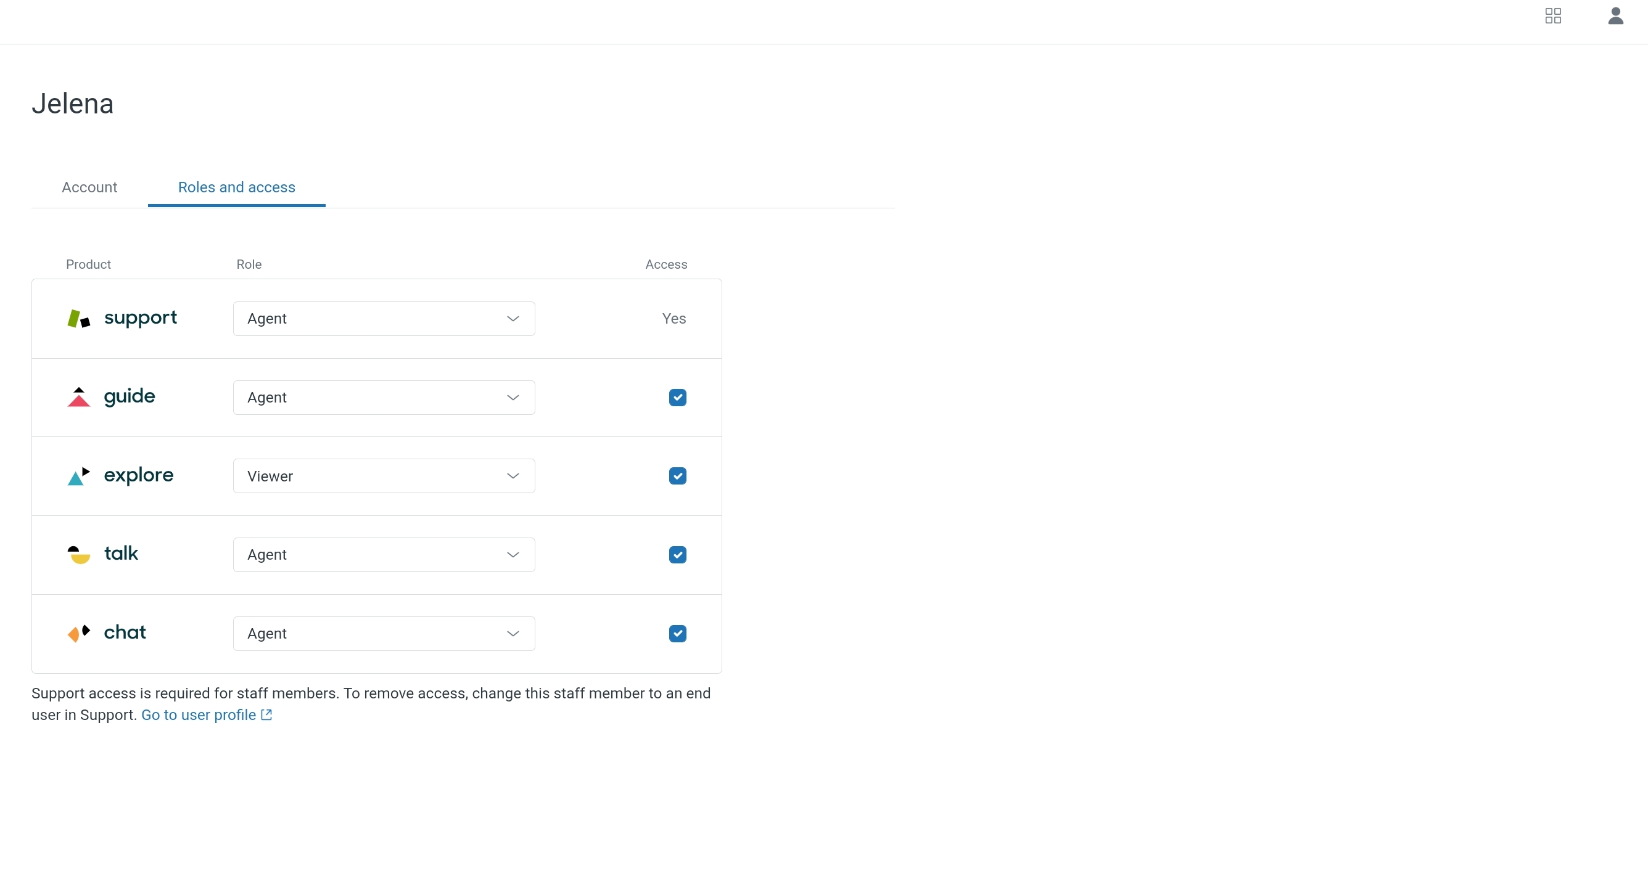Switch to the Account tab
Image resolution: width=1648 pixels, height=871 pixels.
[x=89, y=187]
